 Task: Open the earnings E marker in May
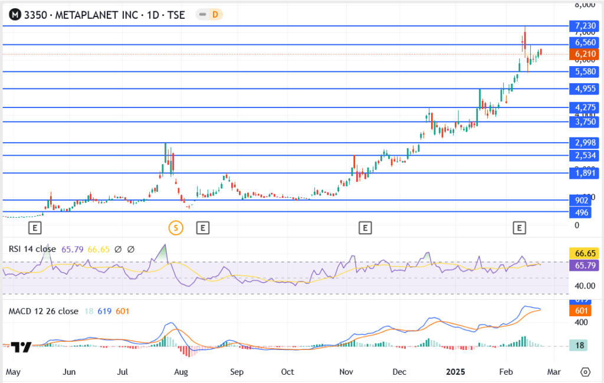35,227
